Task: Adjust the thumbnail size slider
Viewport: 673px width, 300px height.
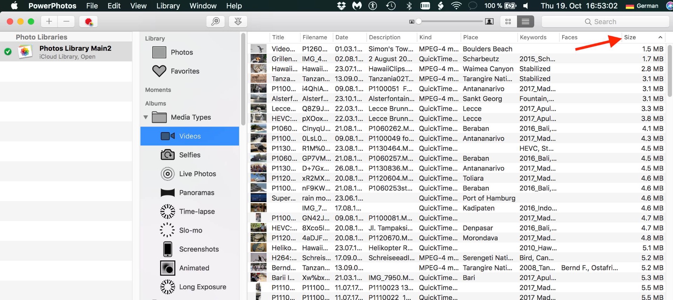Action: pos(419,22)
